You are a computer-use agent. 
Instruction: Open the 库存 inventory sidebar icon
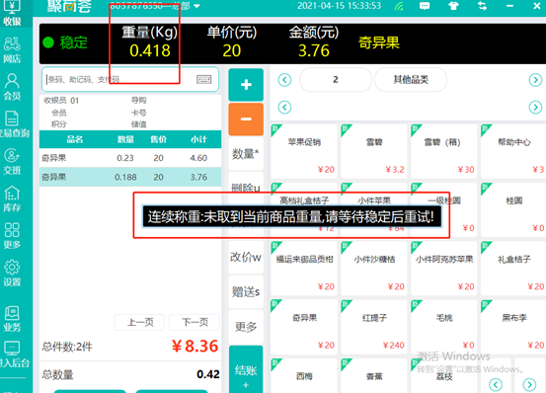12,198
